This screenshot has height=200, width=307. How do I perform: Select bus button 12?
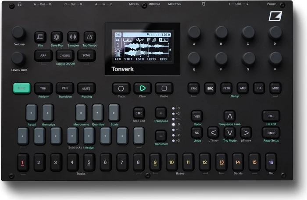click(x=205, y=162)
